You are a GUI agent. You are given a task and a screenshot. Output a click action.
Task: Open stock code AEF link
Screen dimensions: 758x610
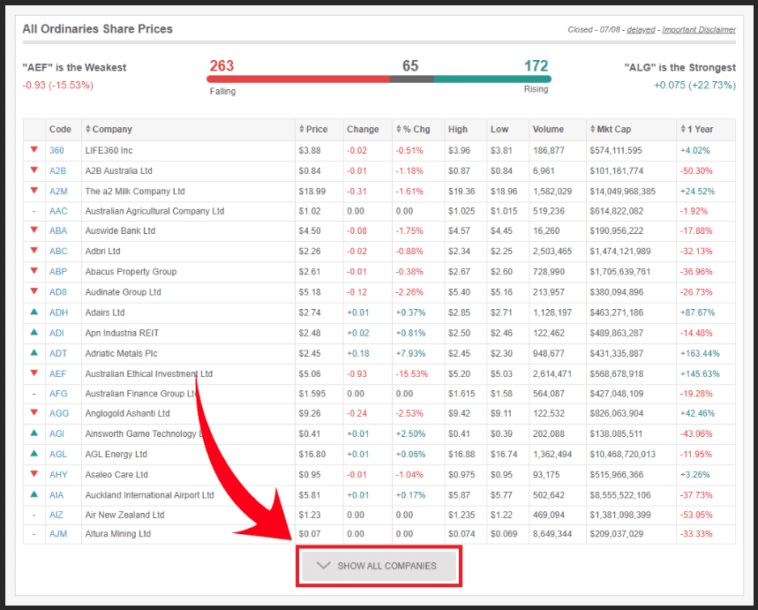click(x=57, y=374)
